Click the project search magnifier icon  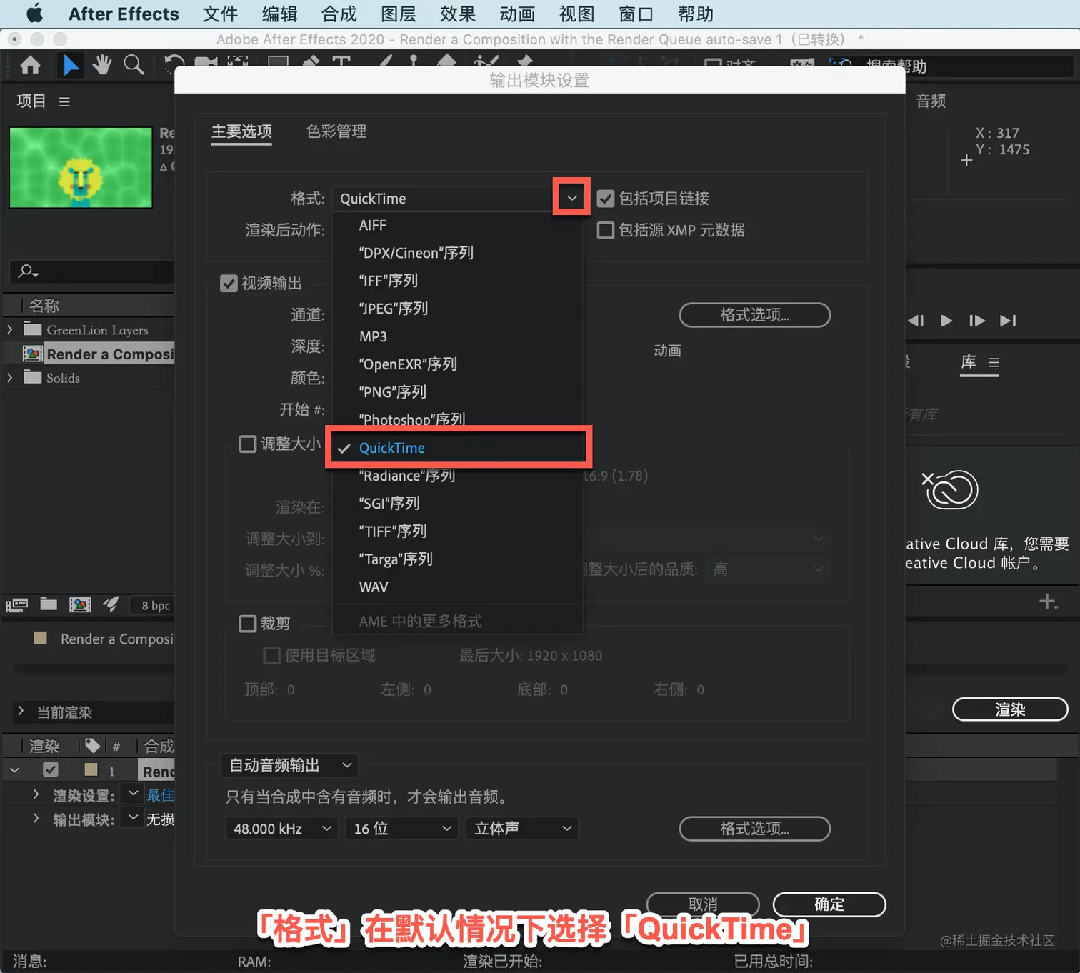pos(28,271)
